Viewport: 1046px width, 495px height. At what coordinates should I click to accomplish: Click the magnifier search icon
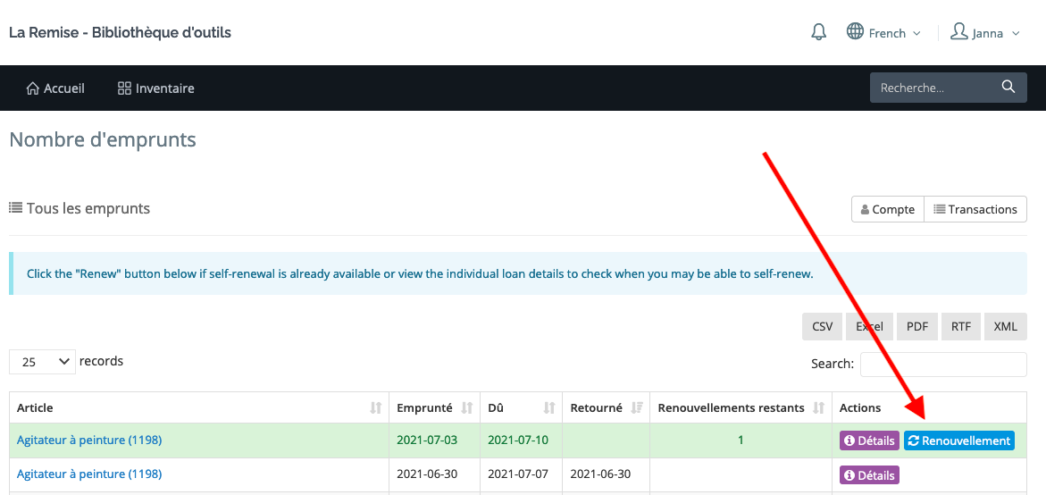[1008, 88]
